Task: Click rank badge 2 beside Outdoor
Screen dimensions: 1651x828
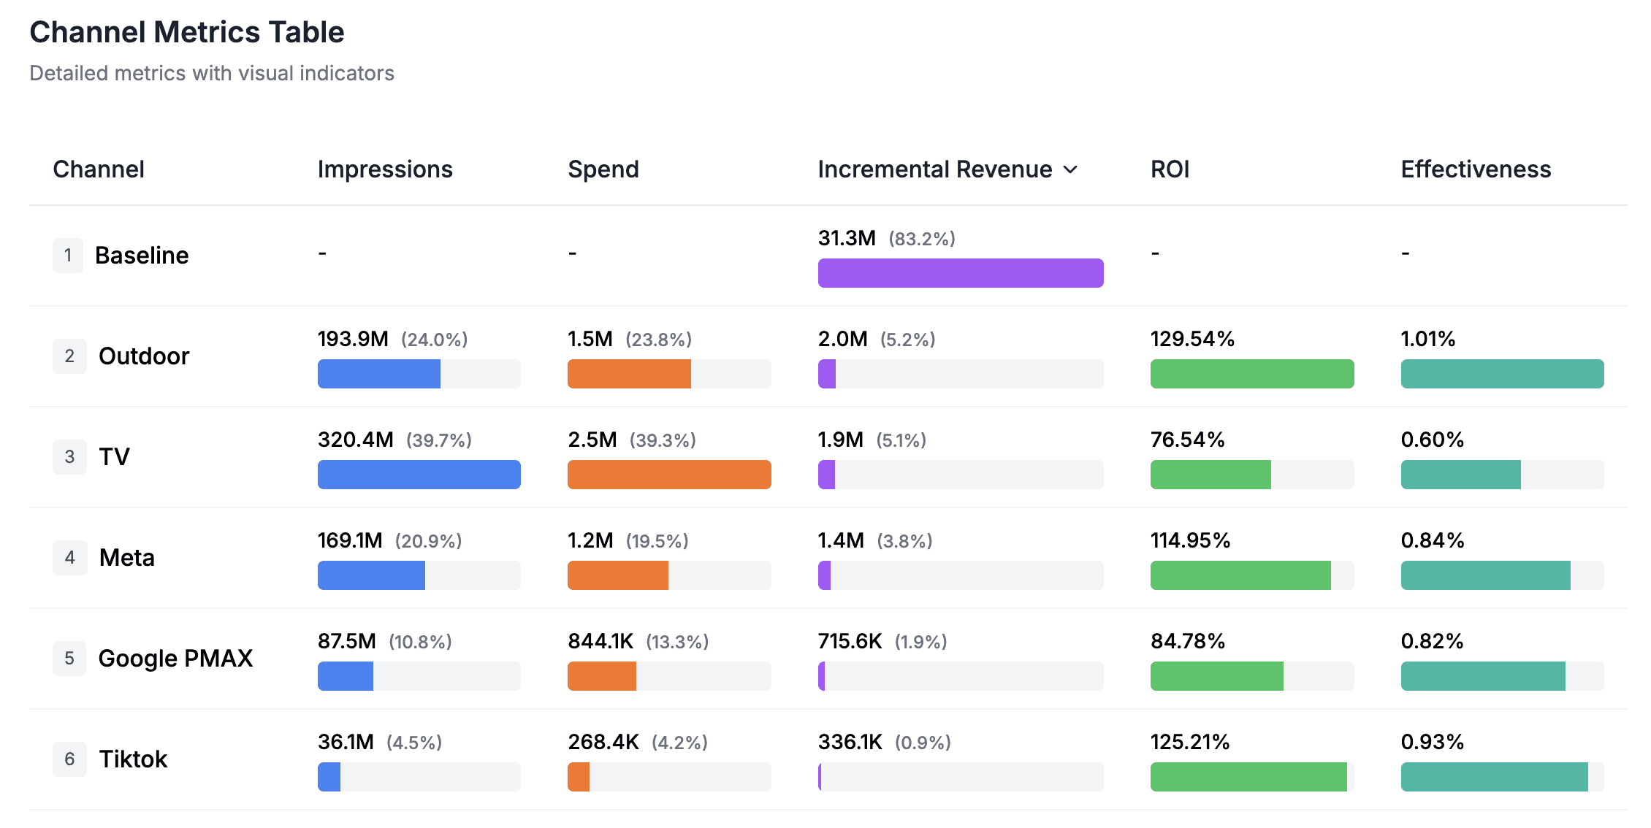Action: click(69, 356)
